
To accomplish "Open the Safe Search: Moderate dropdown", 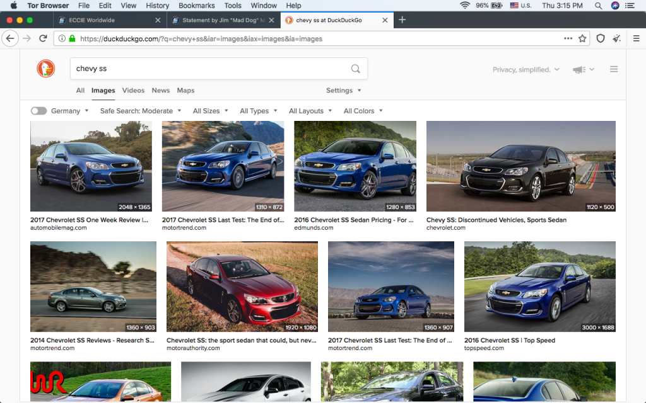I will 141,111.
